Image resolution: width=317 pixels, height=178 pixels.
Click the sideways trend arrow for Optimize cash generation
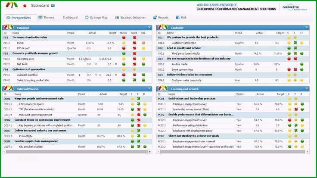coord(134,69)
